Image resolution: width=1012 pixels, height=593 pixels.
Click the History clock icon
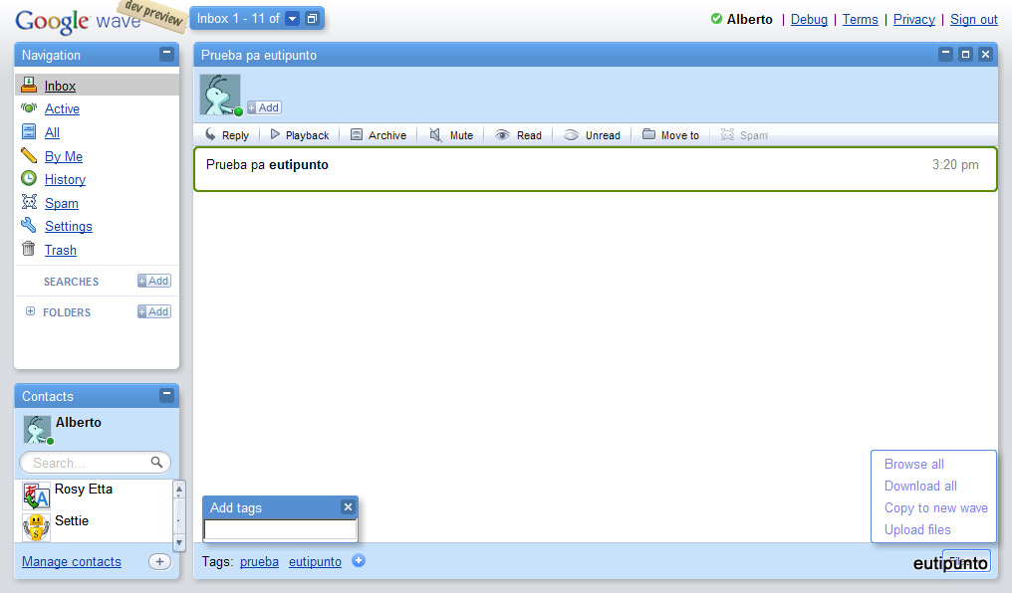29,178
